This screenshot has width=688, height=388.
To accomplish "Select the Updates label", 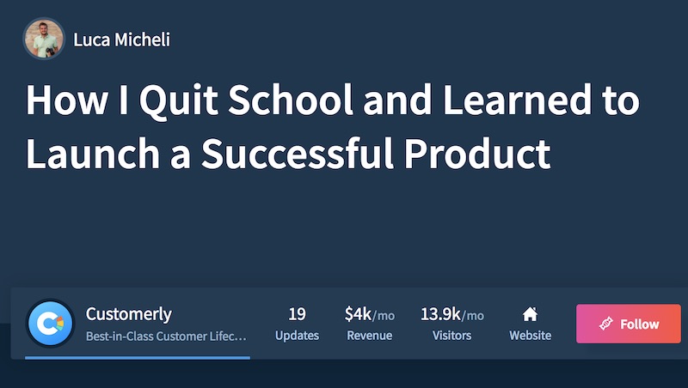I will click(x=297, y=336).
